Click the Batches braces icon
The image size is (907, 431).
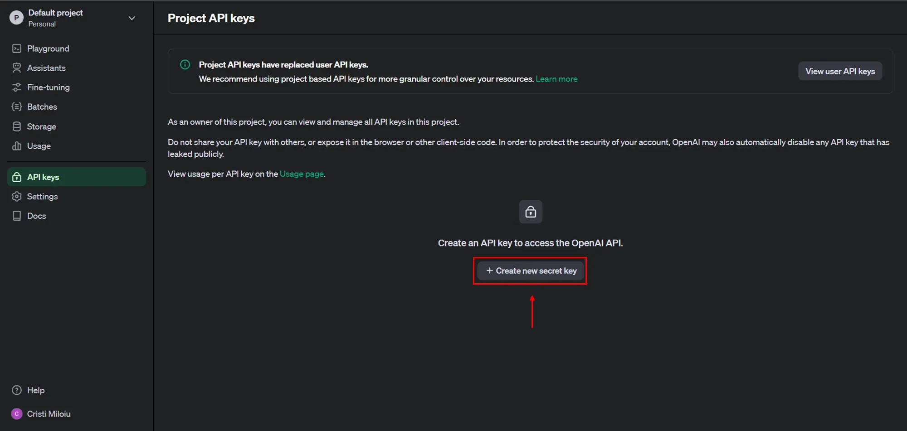point(17,107)
